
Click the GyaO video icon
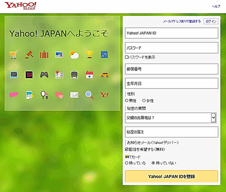pyautogui.click(x=29, y=75)
